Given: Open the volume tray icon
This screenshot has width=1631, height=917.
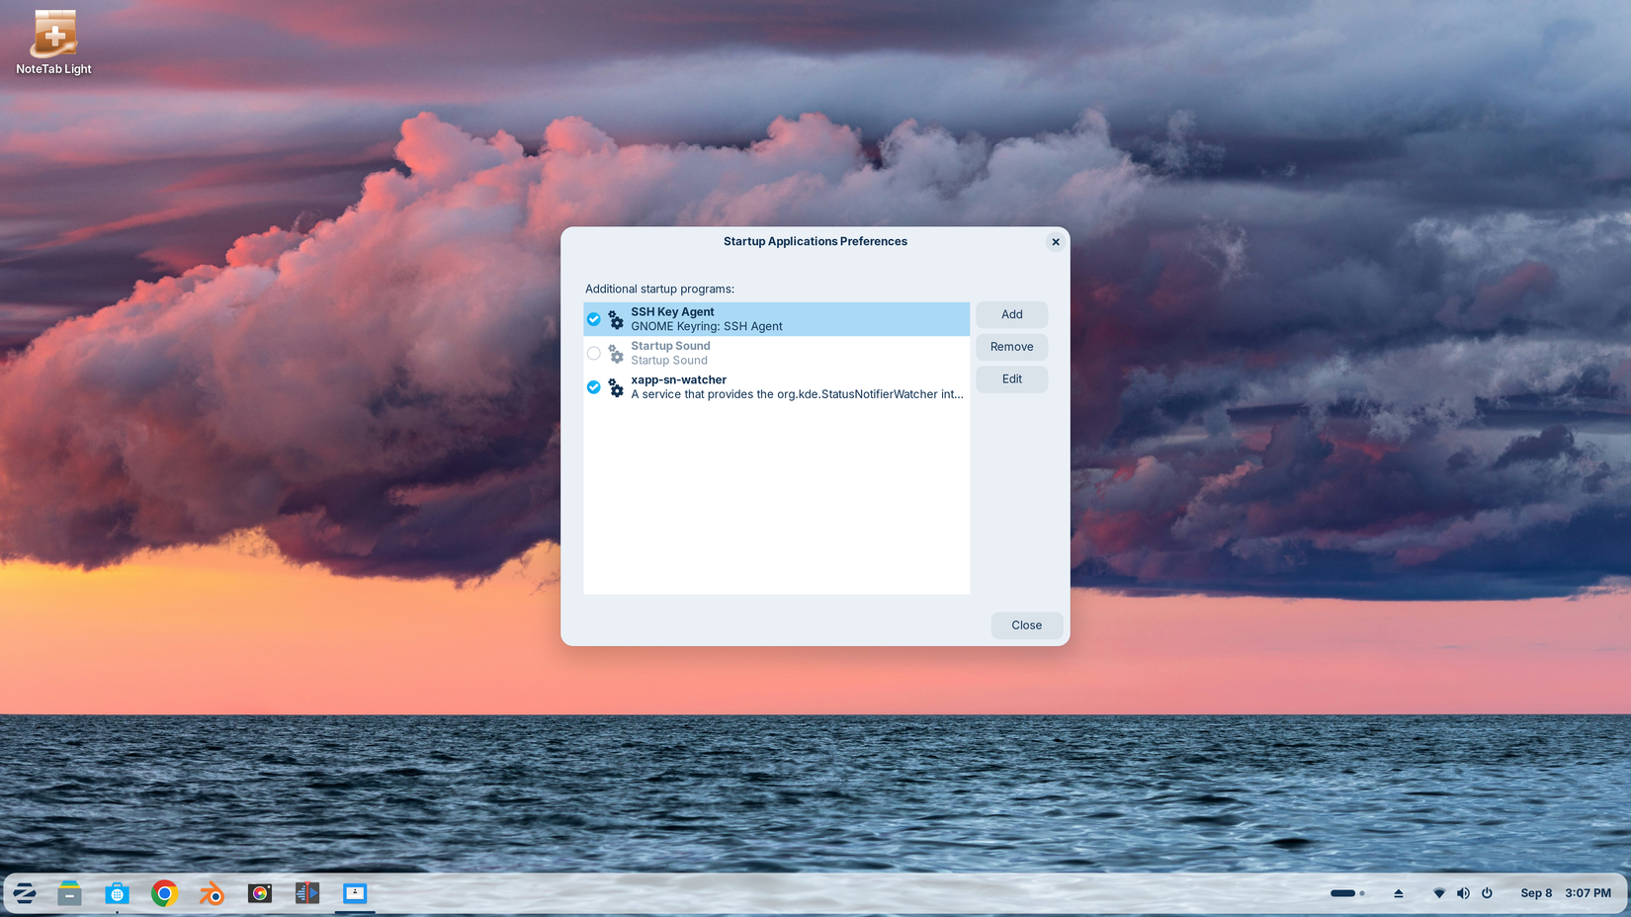Looking at the screenshot, I should point(1463,893).
